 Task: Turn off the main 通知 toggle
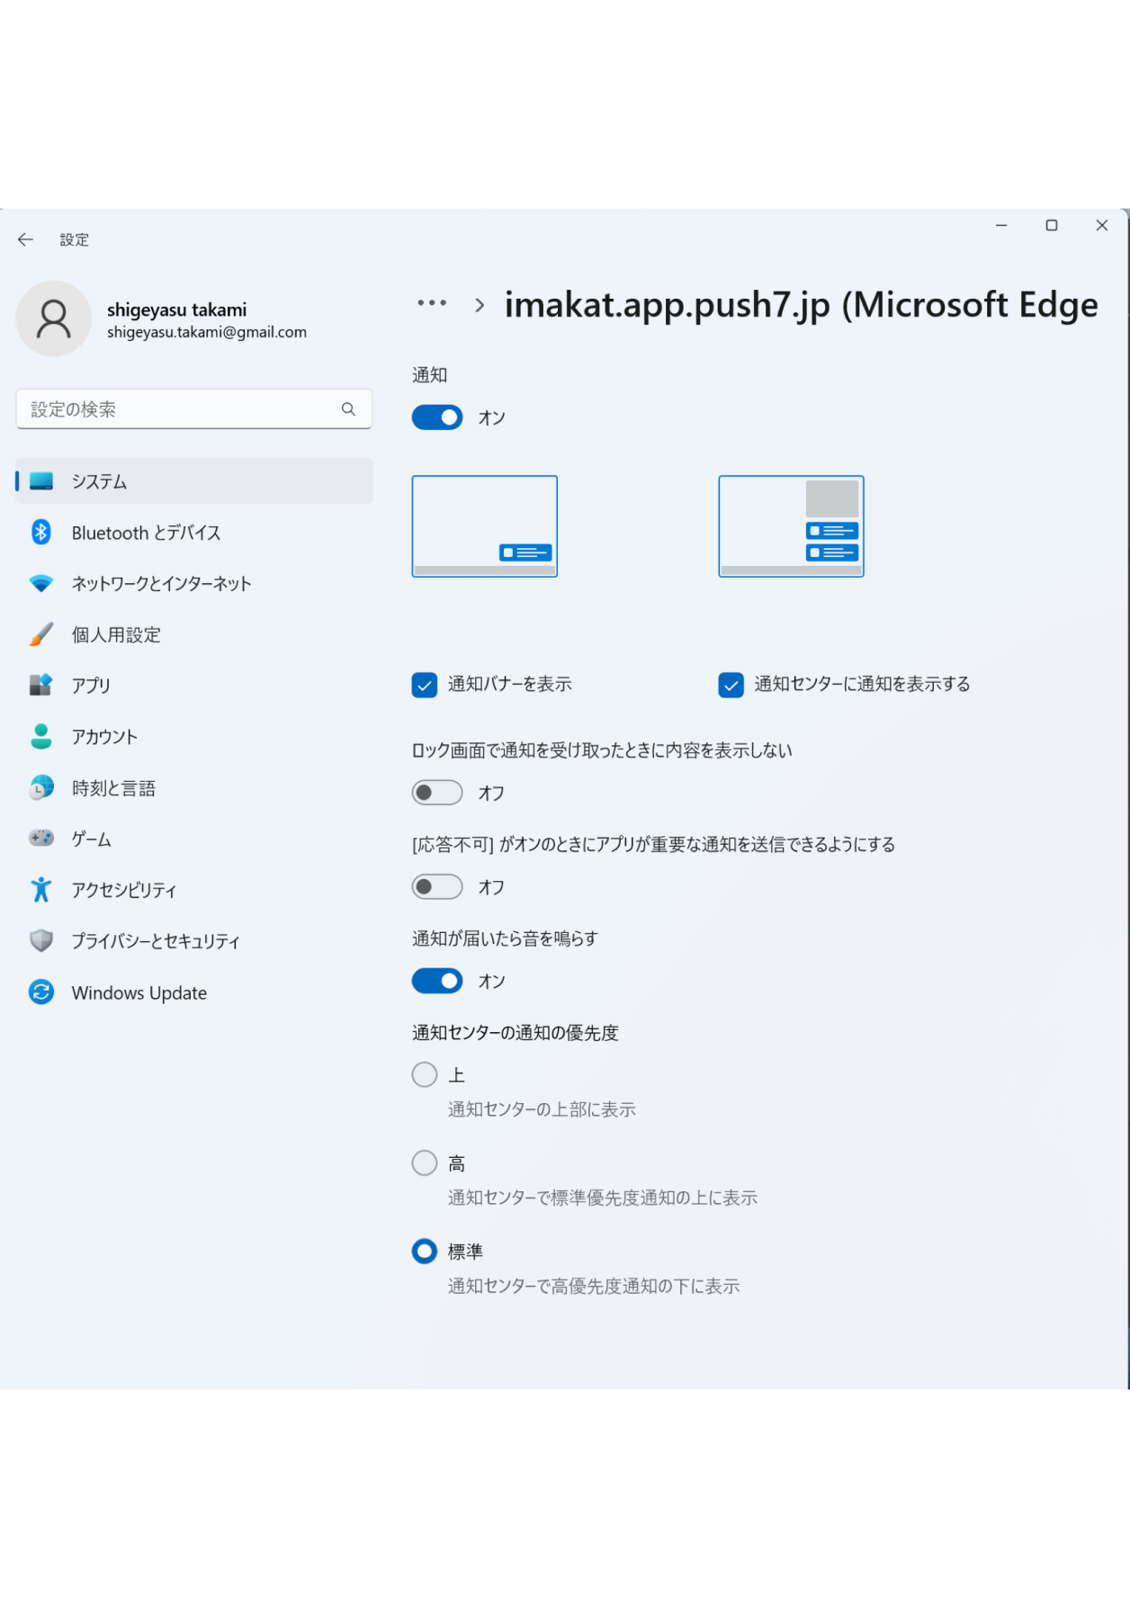tap(437, 417)
